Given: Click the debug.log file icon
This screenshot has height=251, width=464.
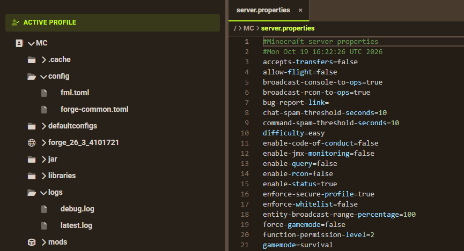Looking at the screenshot, I should (44, 209).
